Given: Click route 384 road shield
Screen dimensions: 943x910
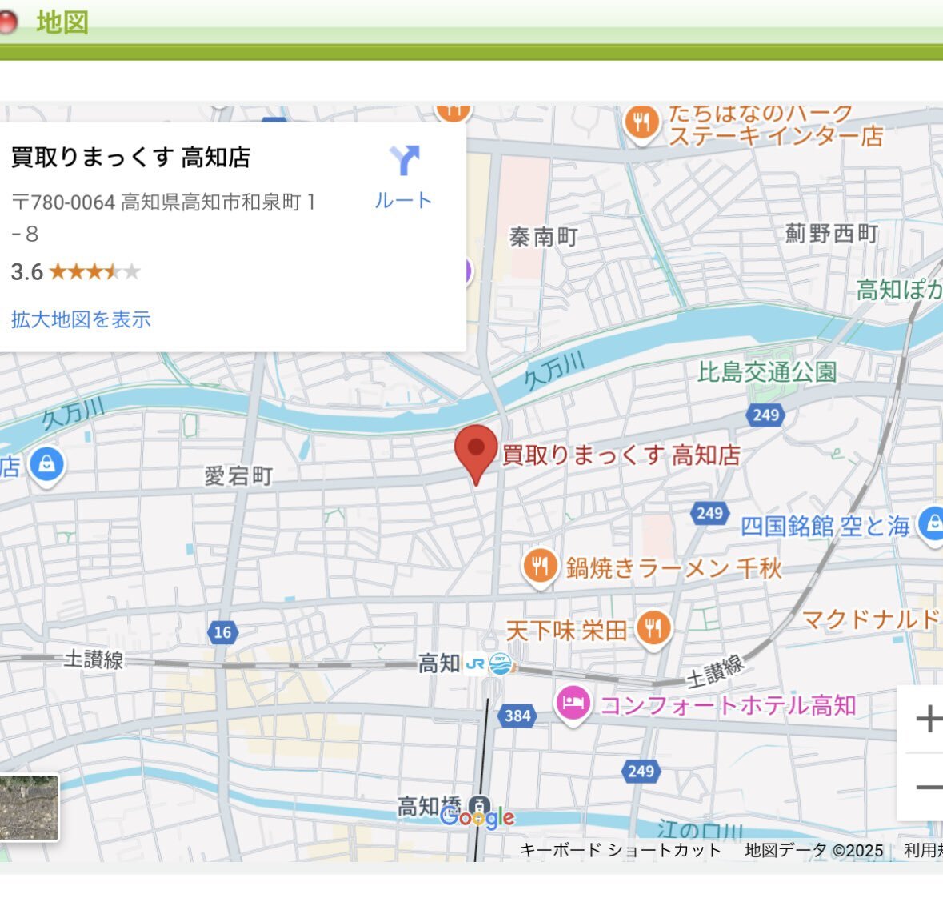Looking at the screenshot, I should point(517,716).
